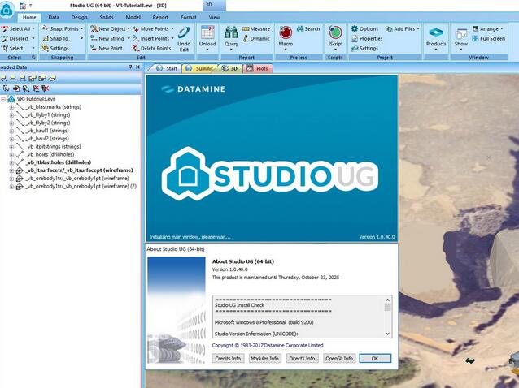Switch to the Summit view tab

(x=199, y=68)
